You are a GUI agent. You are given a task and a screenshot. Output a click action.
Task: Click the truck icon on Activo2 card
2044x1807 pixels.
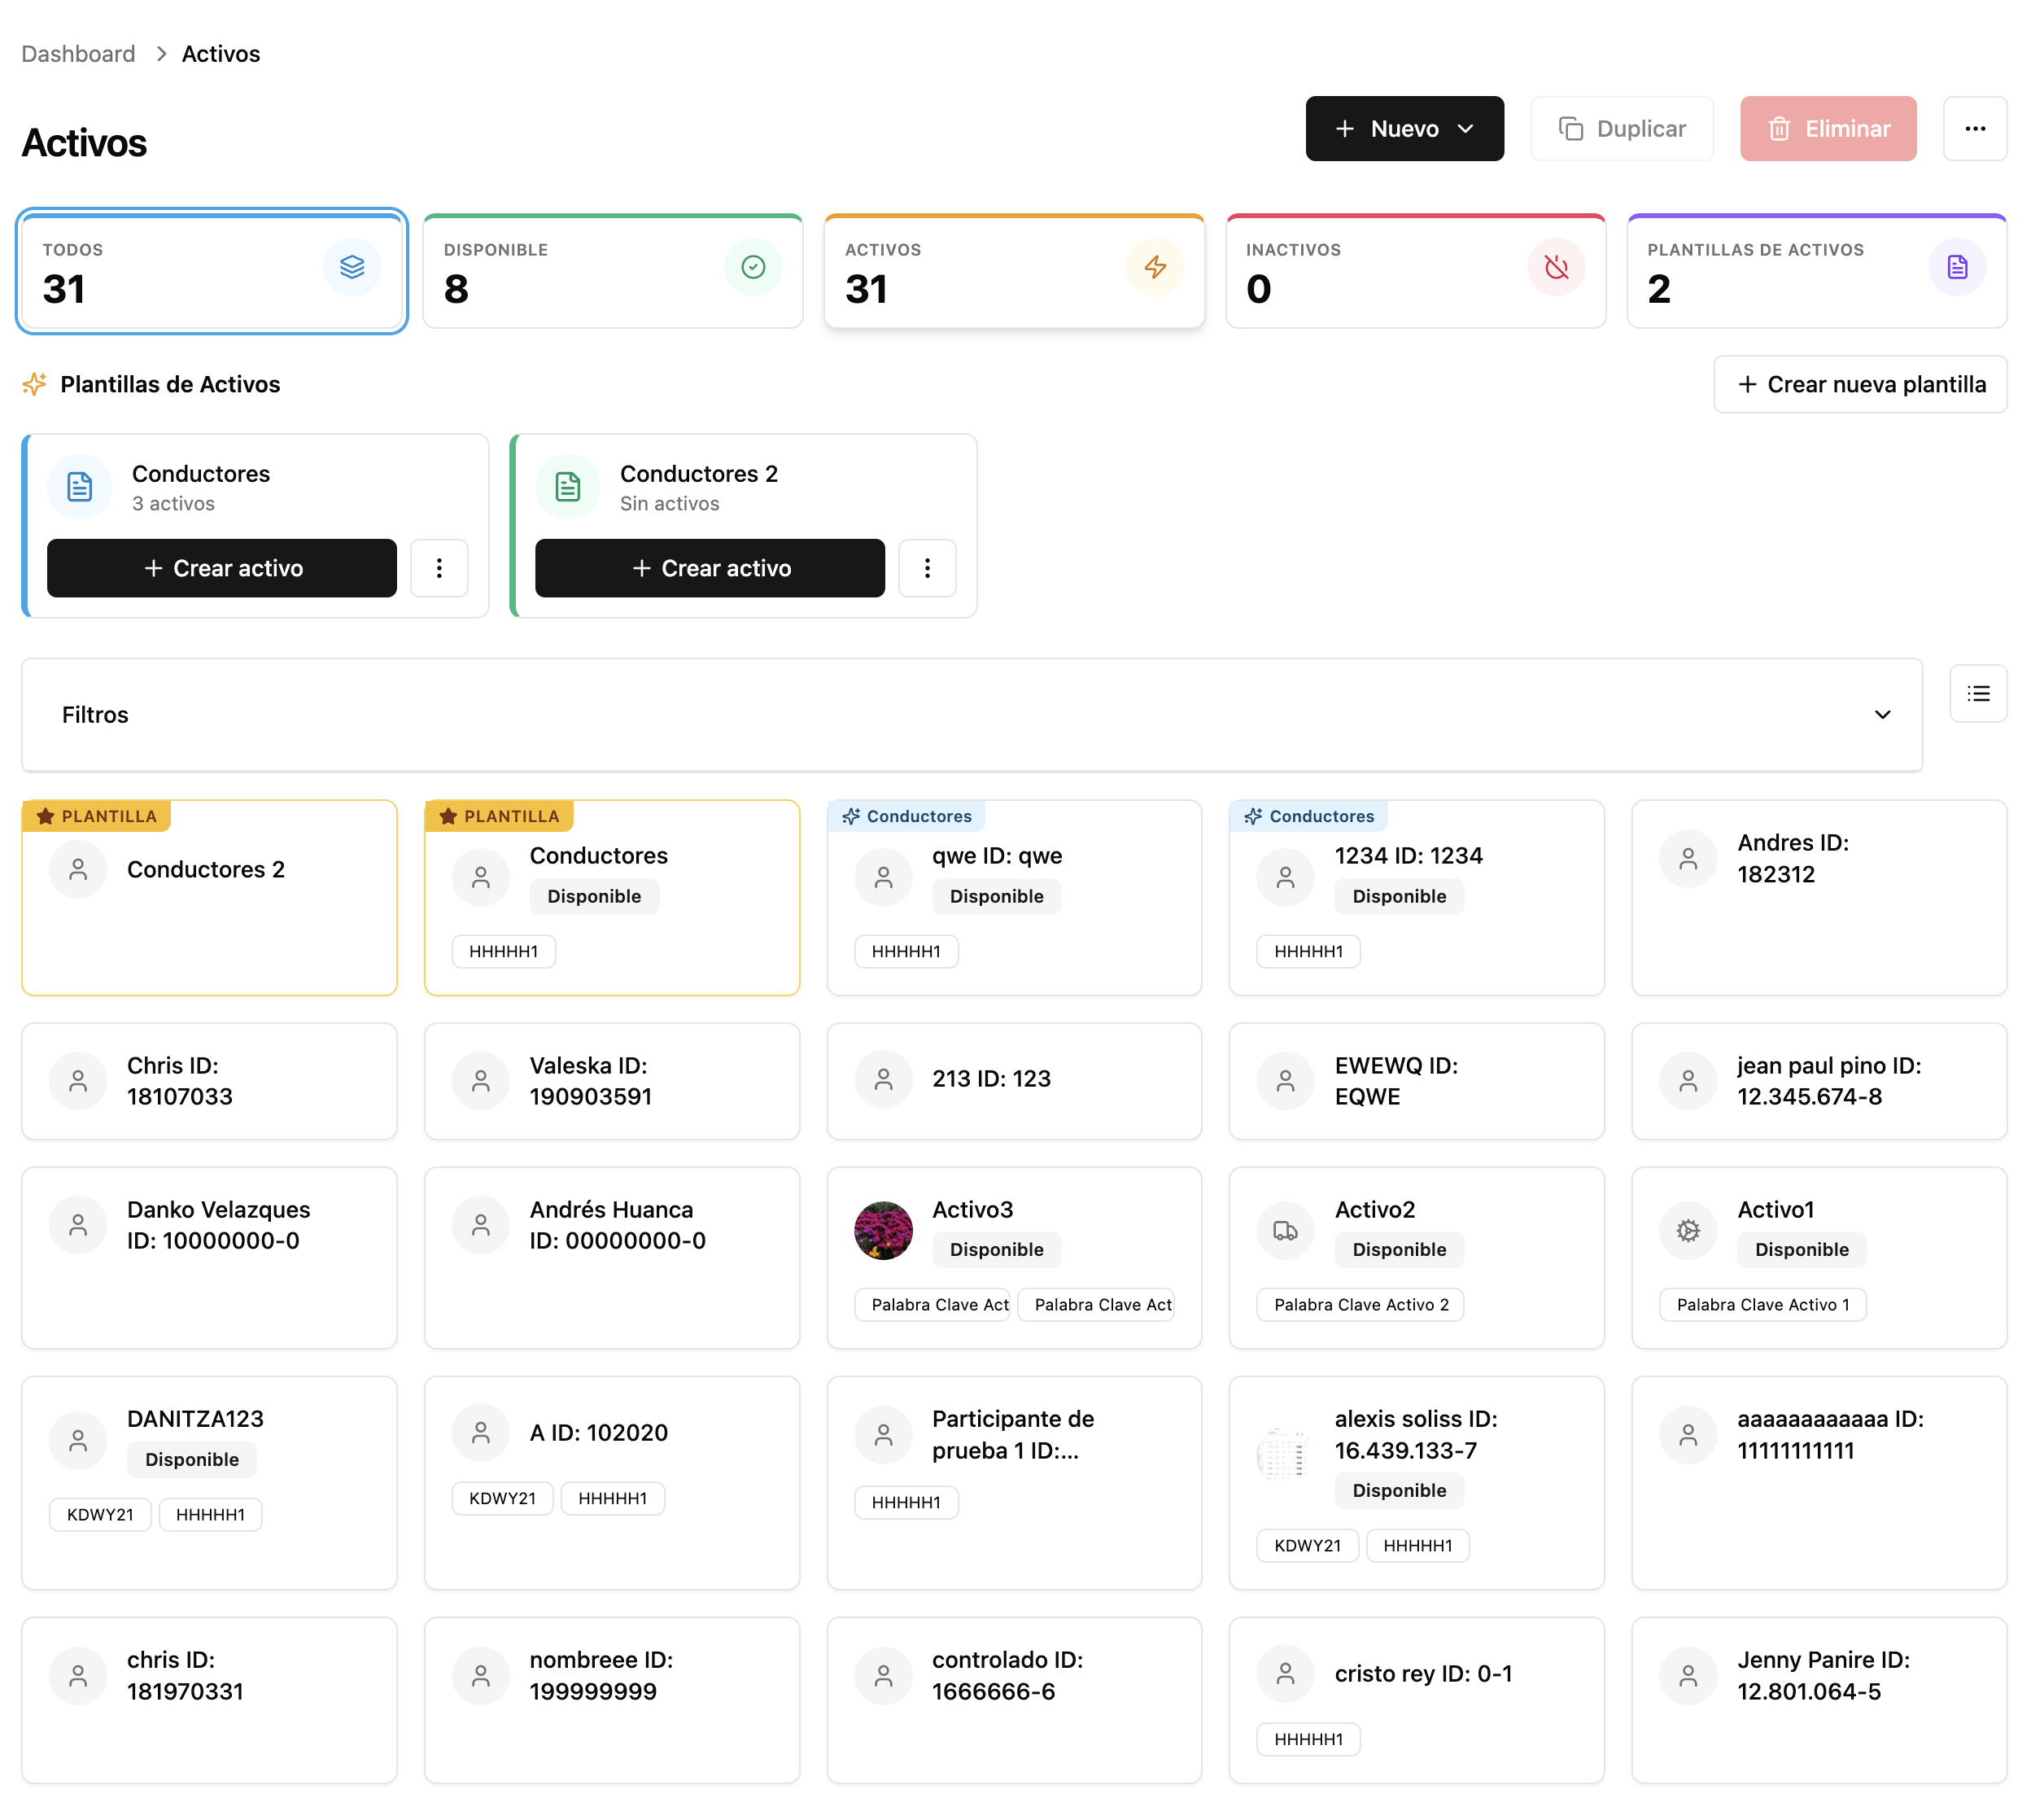[1285, 1231]
